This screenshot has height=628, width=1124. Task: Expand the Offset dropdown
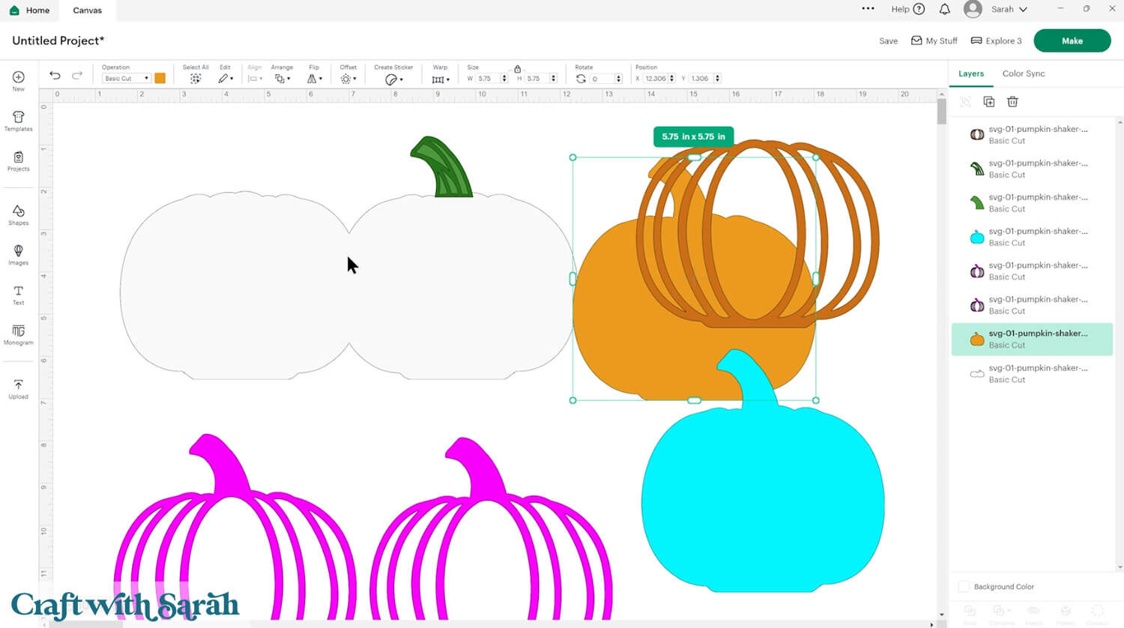348,78
